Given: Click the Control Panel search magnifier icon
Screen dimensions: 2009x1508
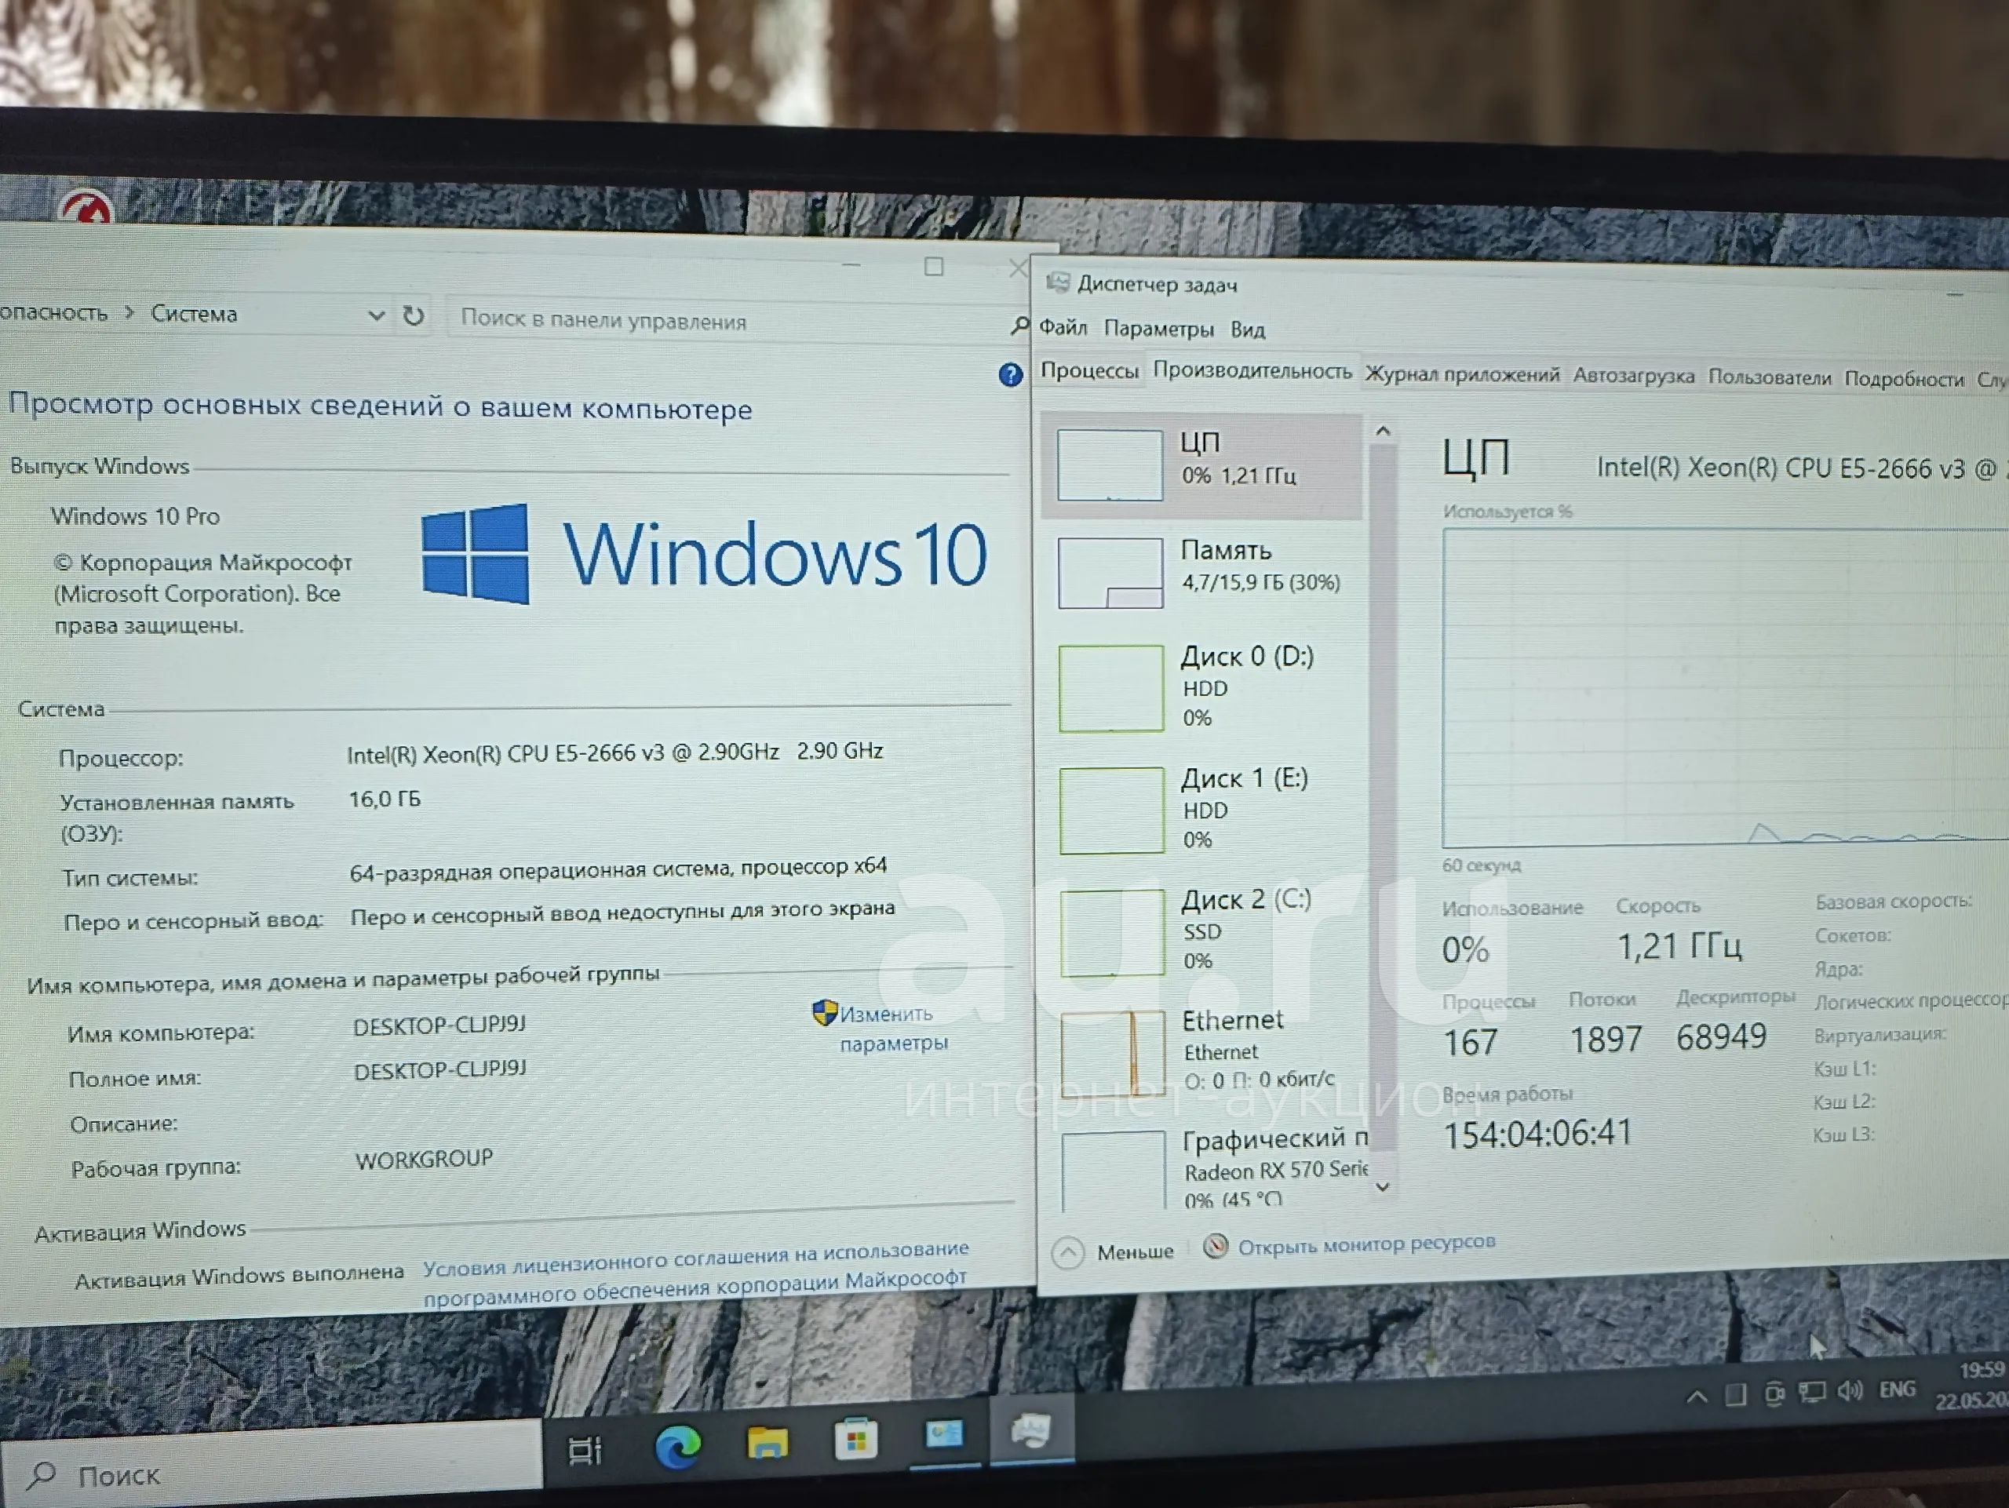Looking at the screenshot, I should (1019, 325).
